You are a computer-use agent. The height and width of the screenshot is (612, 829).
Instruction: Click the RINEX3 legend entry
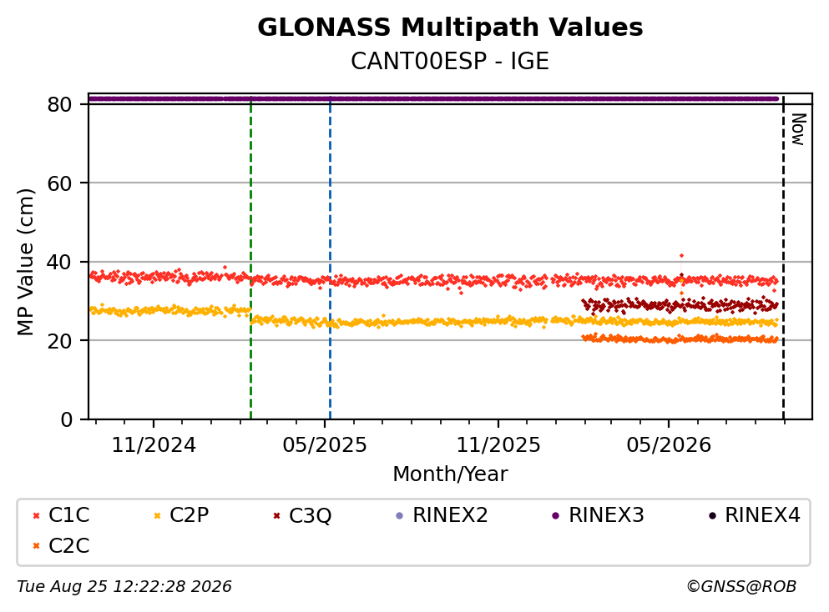[598, 514]
